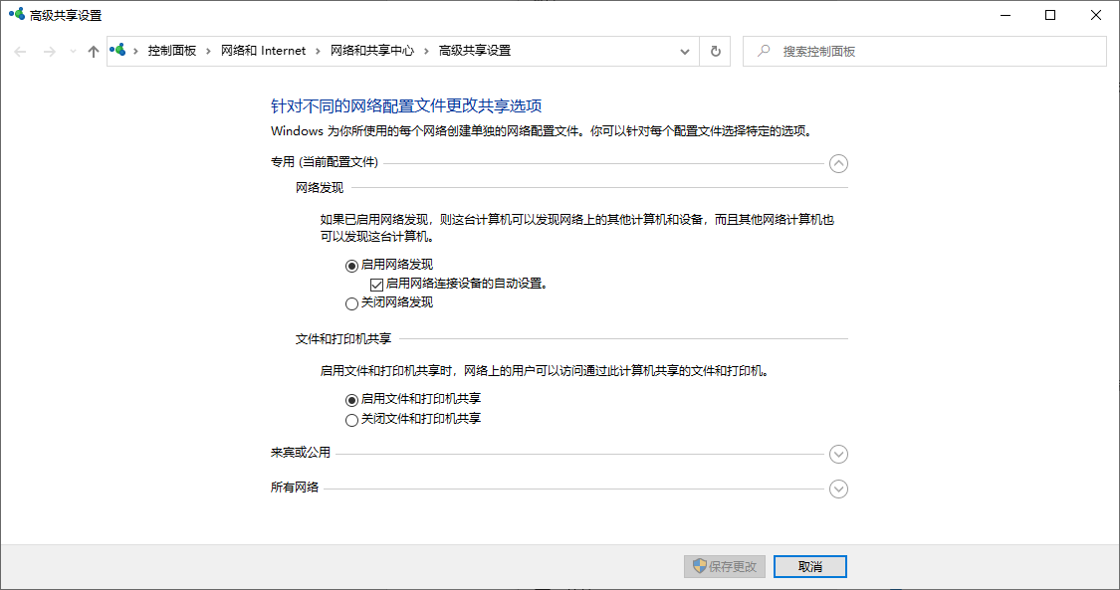Go to 网络和 Internet breadcrumb
Image resolution: width=1120 pixels, height=590 pixels.
pyautogui.click(x=263, y=51)
